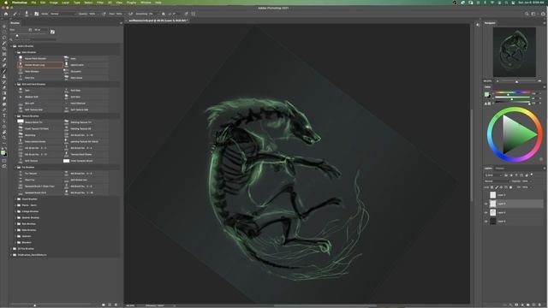Select the Eraser tool
Viewport: 548px width, 308px height.
(x=4, y=87)
